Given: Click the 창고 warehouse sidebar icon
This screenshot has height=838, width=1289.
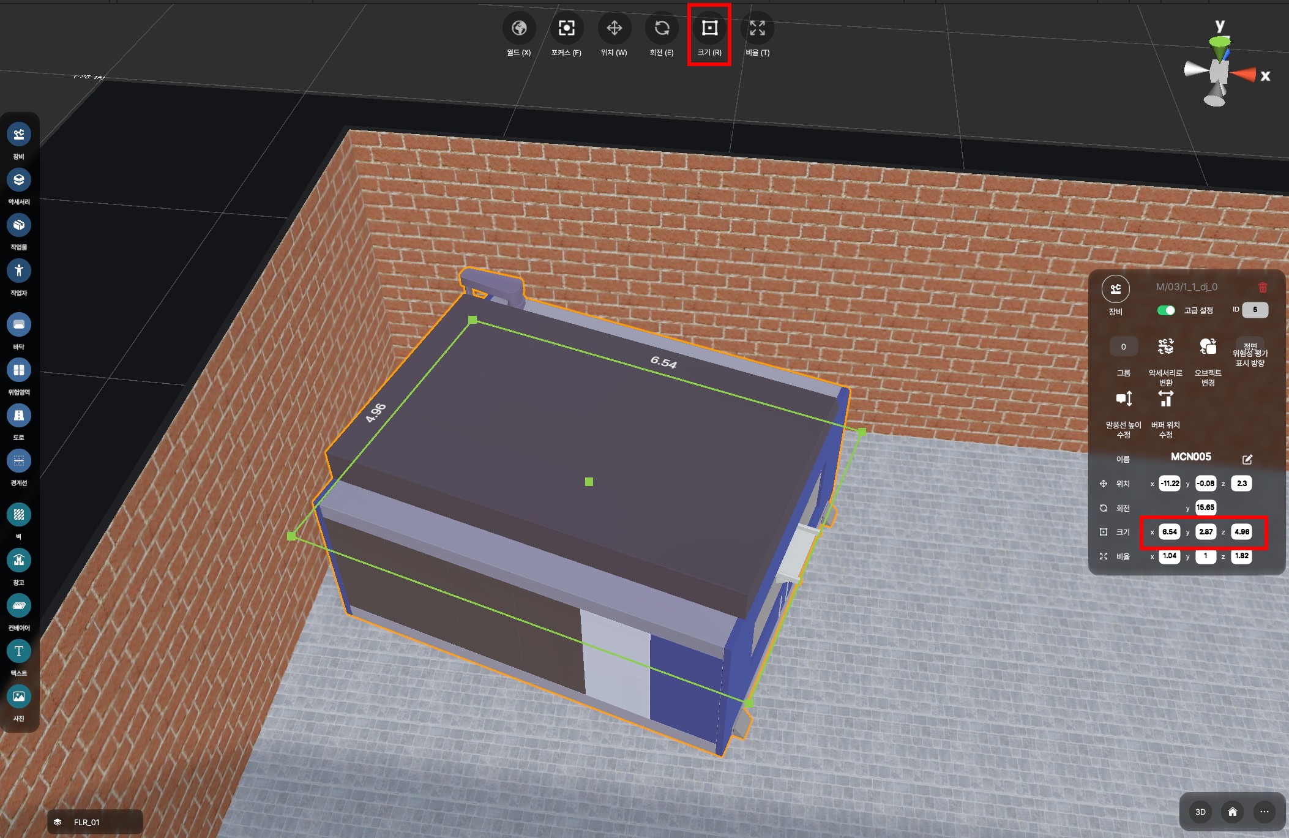Looking at the screenshot, I should (19, 560).
